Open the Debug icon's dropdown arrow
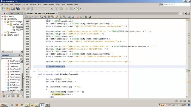This screenshot has width=191, height=107. pos(74,9)
